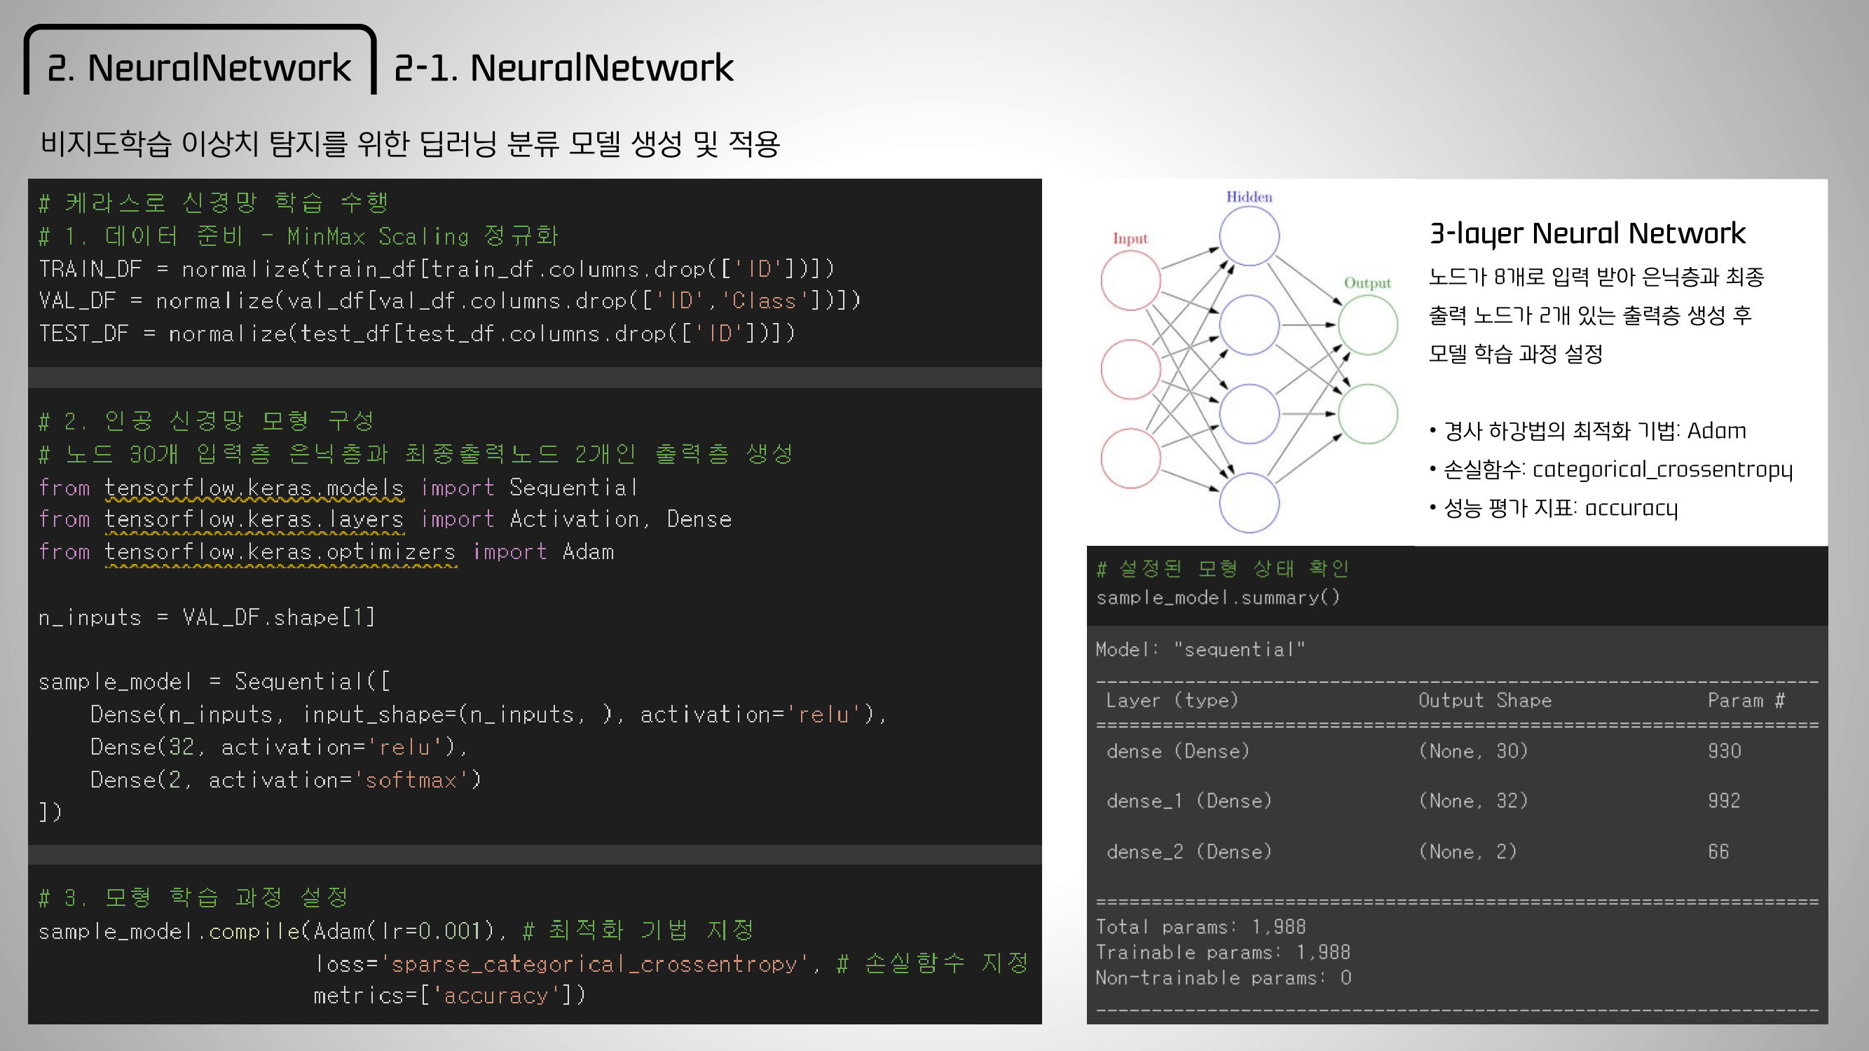Click the '(None, 2)' output shape cell
This screenshot has width=1869, height=1051.
tap(1467, 851)
